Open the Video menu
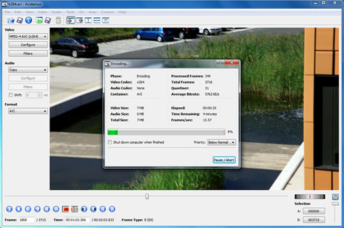 pos(42,12)
